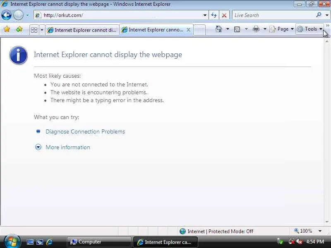Switch to the Computer taskbar window
The width and height of the screenshot is (331, 248).
point(99,242)
